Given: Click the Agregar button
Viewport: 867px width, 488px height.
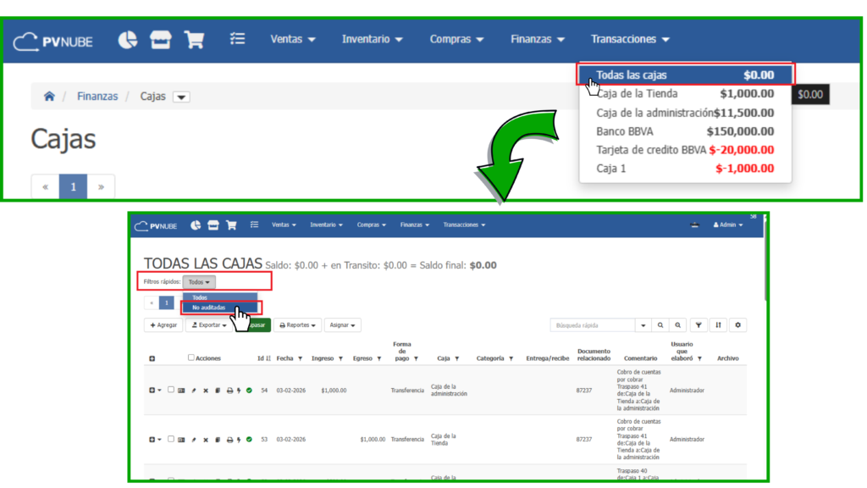Looking at the screenshot, I should coord(163,324).
